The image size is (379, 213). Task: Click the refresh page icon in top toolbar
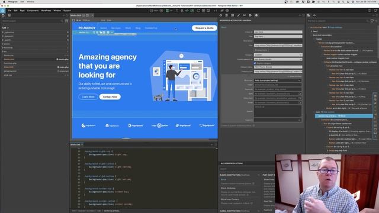coord(198,11)
